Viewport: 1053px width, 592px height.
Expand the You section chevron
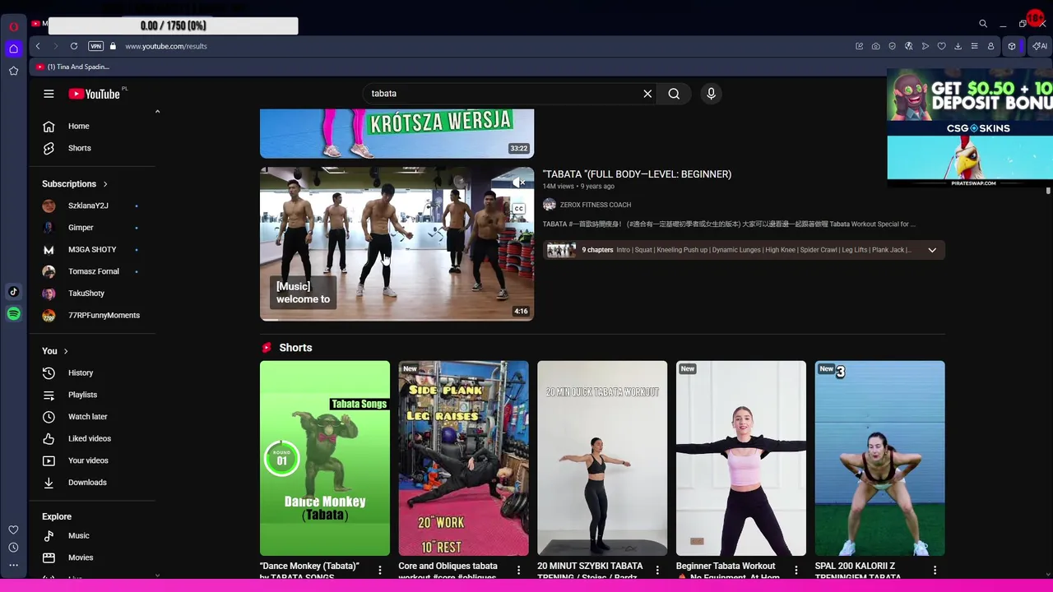[66, 351]
